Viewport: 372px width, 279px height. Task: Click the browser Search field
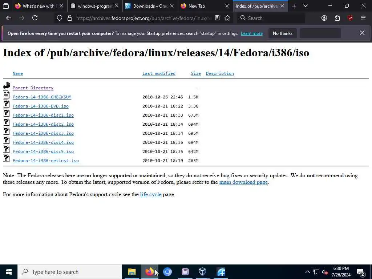[x=271, y=18]
